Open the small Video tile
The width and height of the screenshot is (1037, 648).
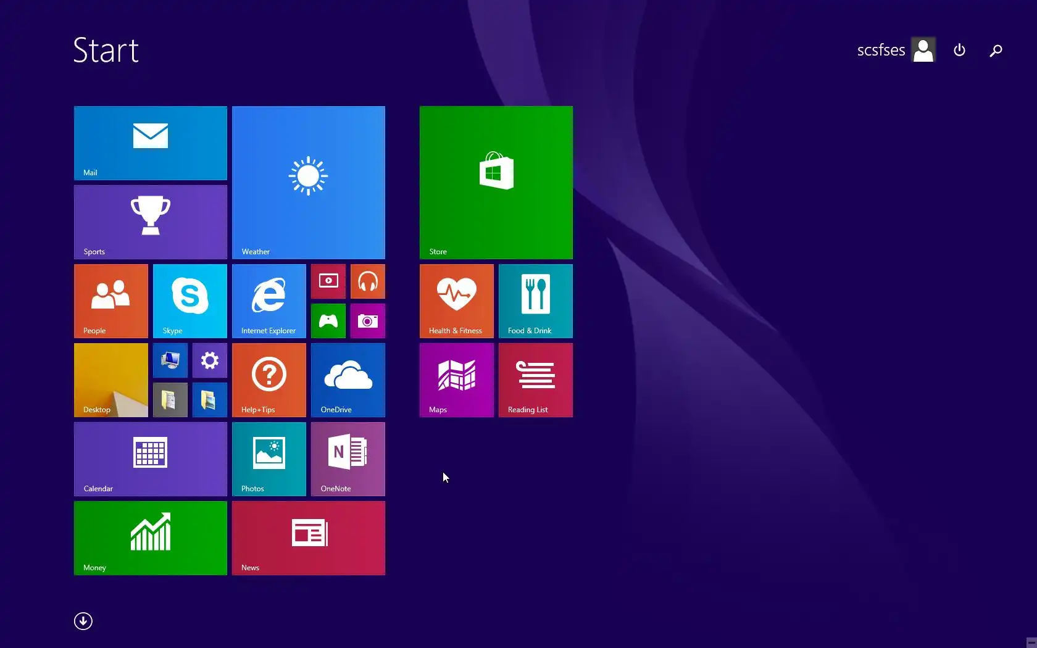(328, 281)
